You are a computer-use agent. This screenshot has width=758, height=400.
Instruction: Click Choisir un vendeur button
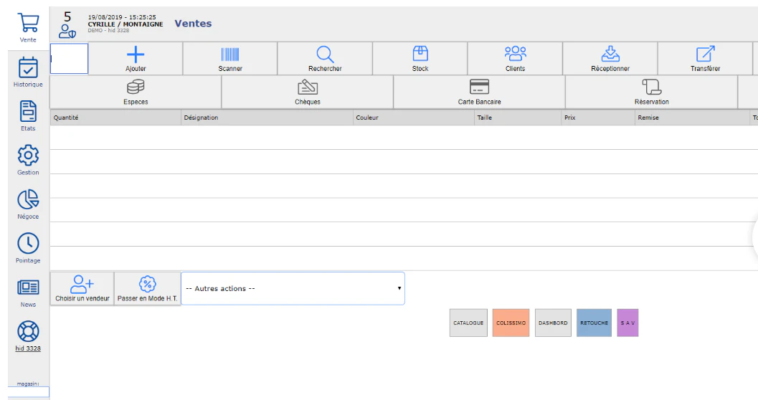pos(82,288)
